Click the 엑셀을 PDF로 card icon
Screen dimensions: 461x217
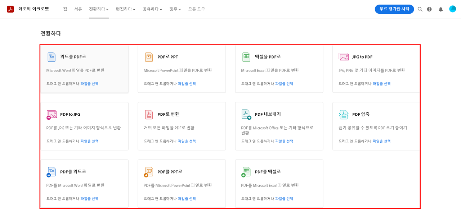click(x=246, y=57)
